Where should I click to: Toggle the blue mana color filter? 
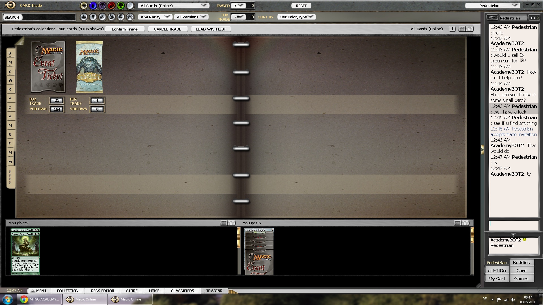[93, 5]
